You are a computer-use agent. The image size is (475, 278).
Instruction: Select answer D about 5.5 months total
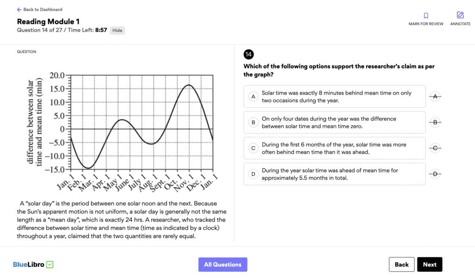click(x=334, y=174)
